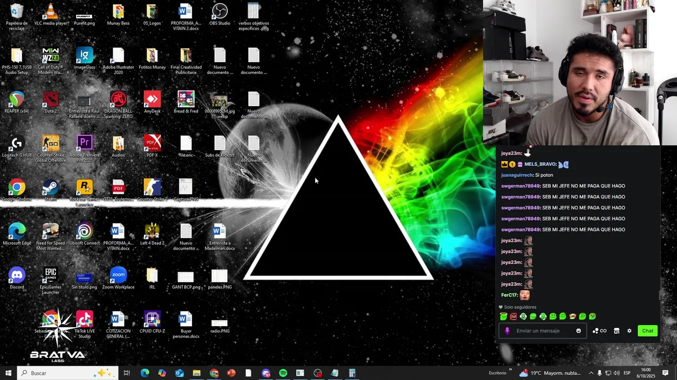Select the IRL folder icon

152,279
